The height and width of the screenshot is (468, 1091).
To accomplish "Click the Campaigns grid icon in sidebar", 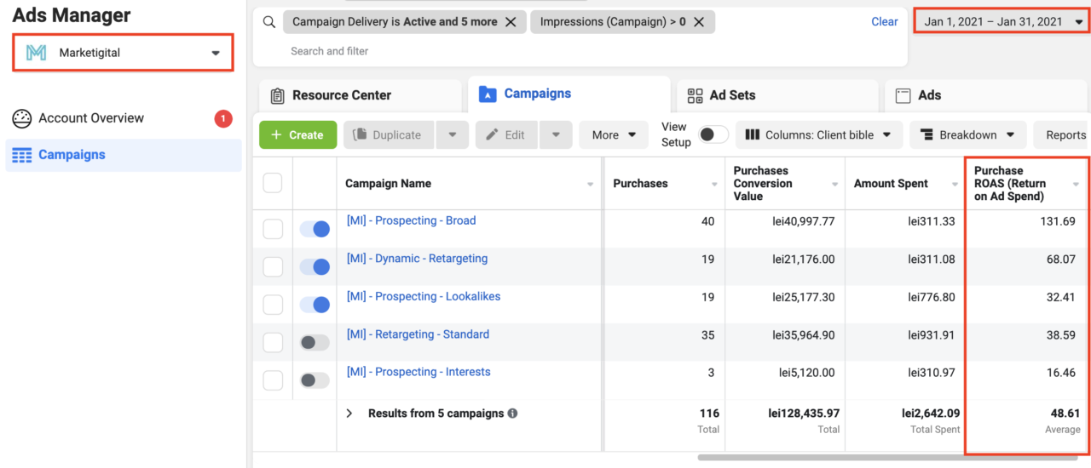I will tap(22, 155).
